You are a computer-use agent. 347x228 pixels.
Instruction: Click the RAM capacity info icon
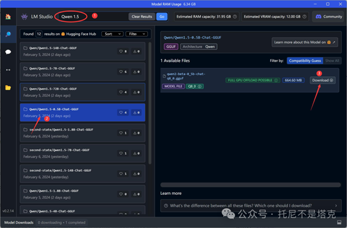click(x=235, y=17)
